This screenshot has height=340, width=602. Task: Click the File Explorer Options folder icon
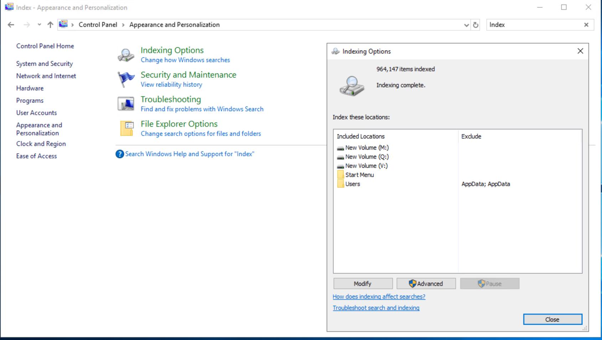pyautogui.click(x=126, y=128)
